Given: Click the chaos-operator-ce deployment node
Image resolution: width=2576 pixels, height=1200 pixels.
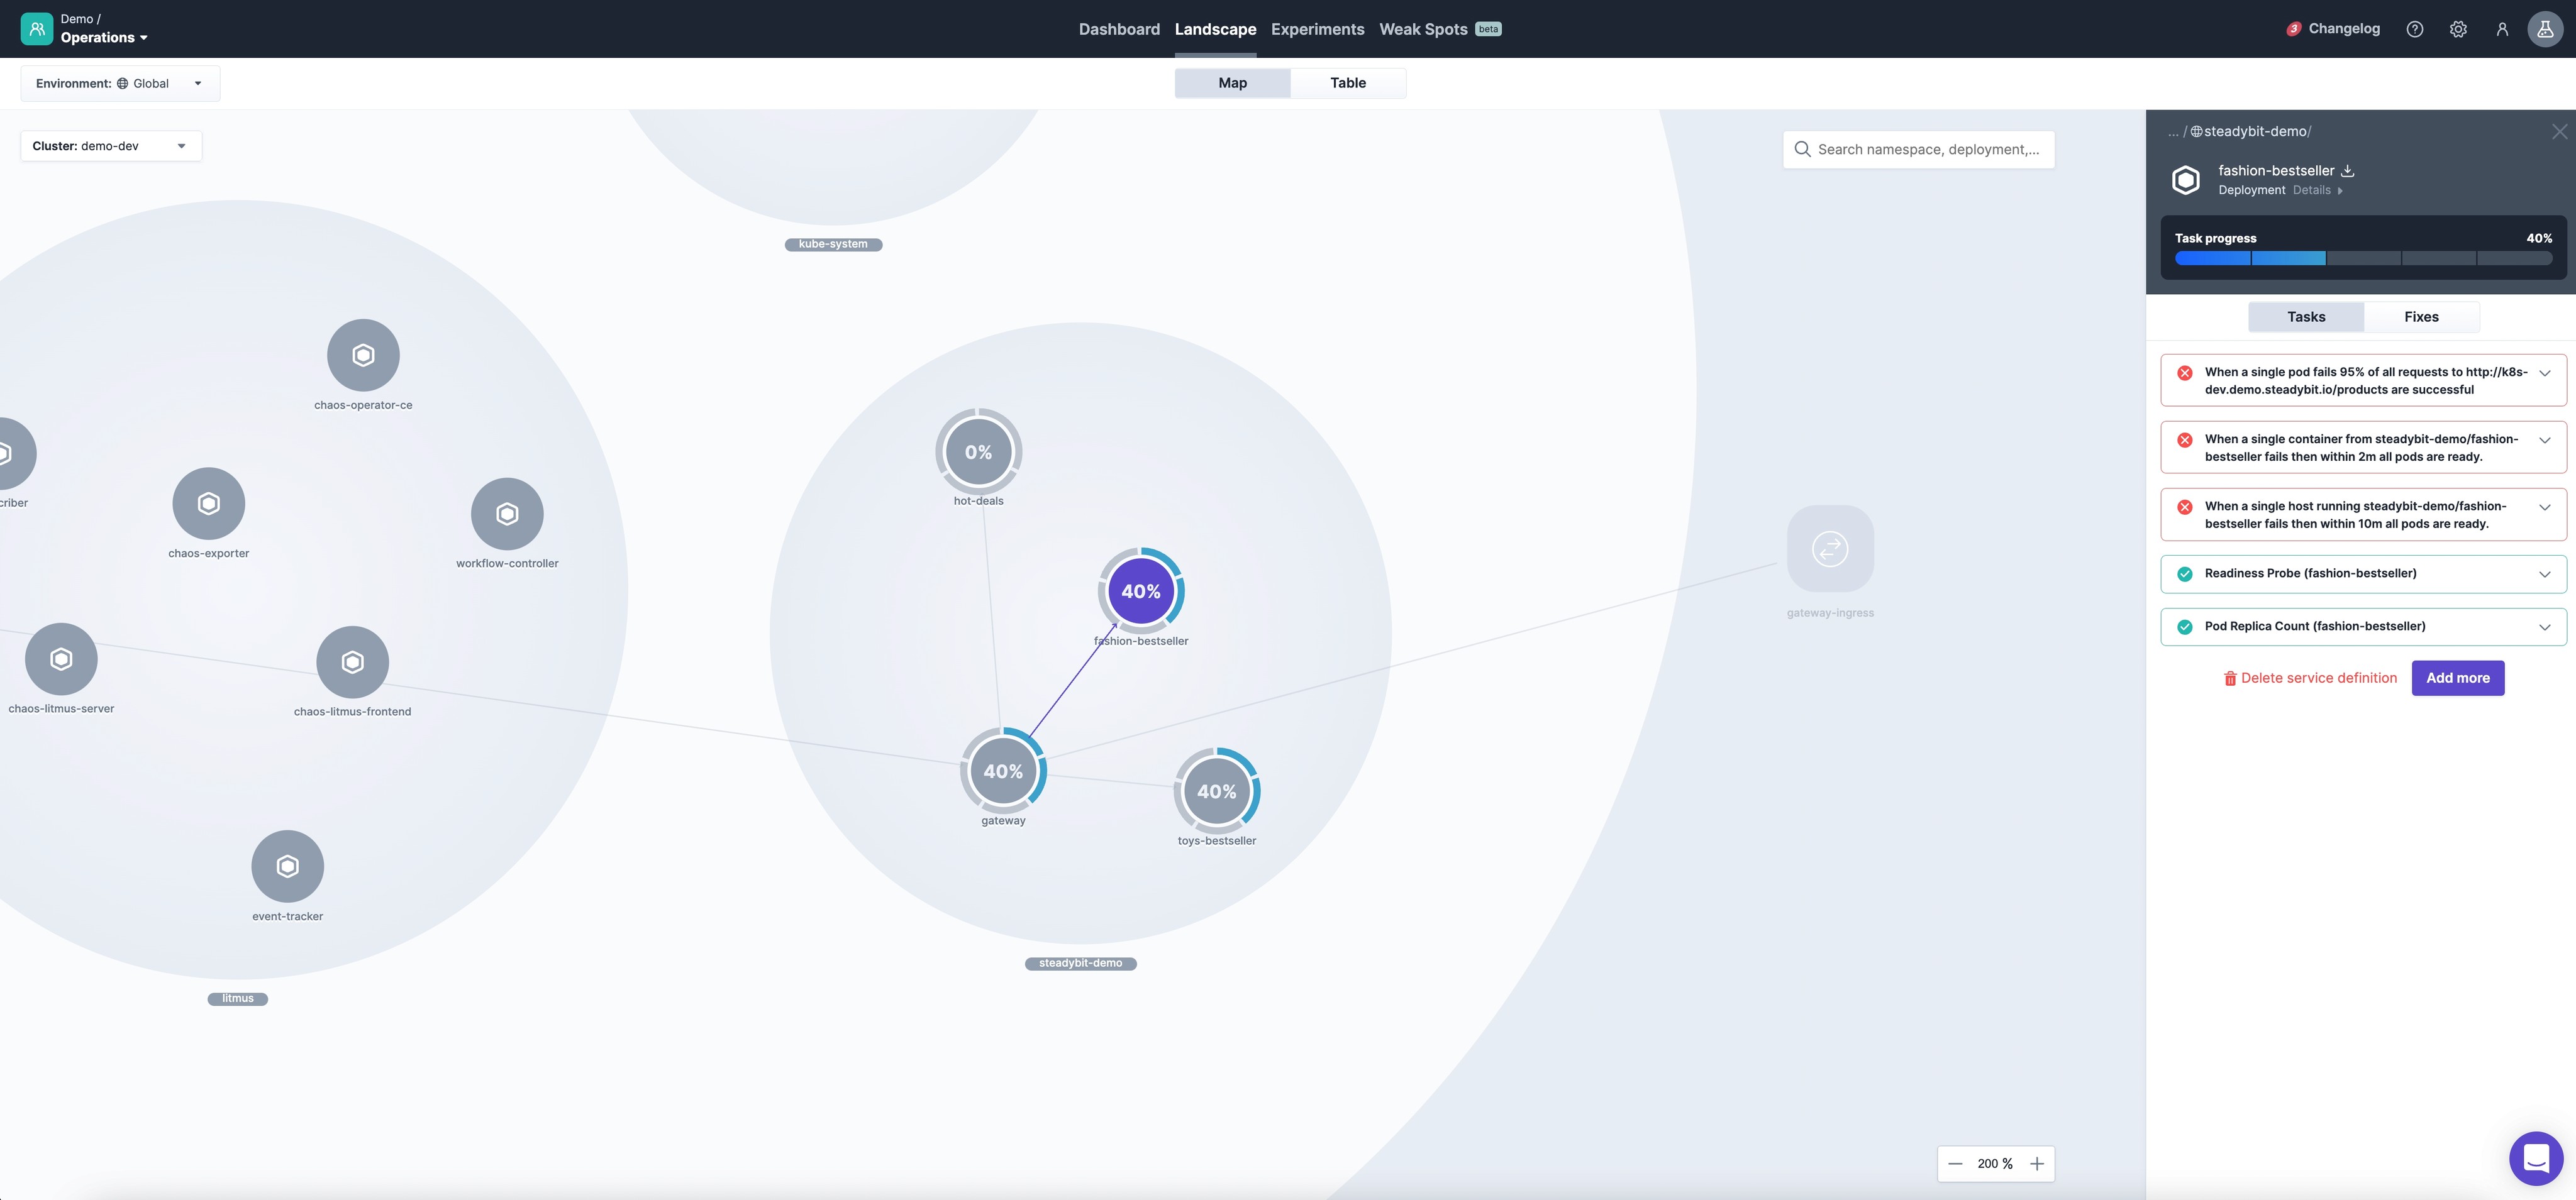Looking at the screenshot, I should pos(363,356).
